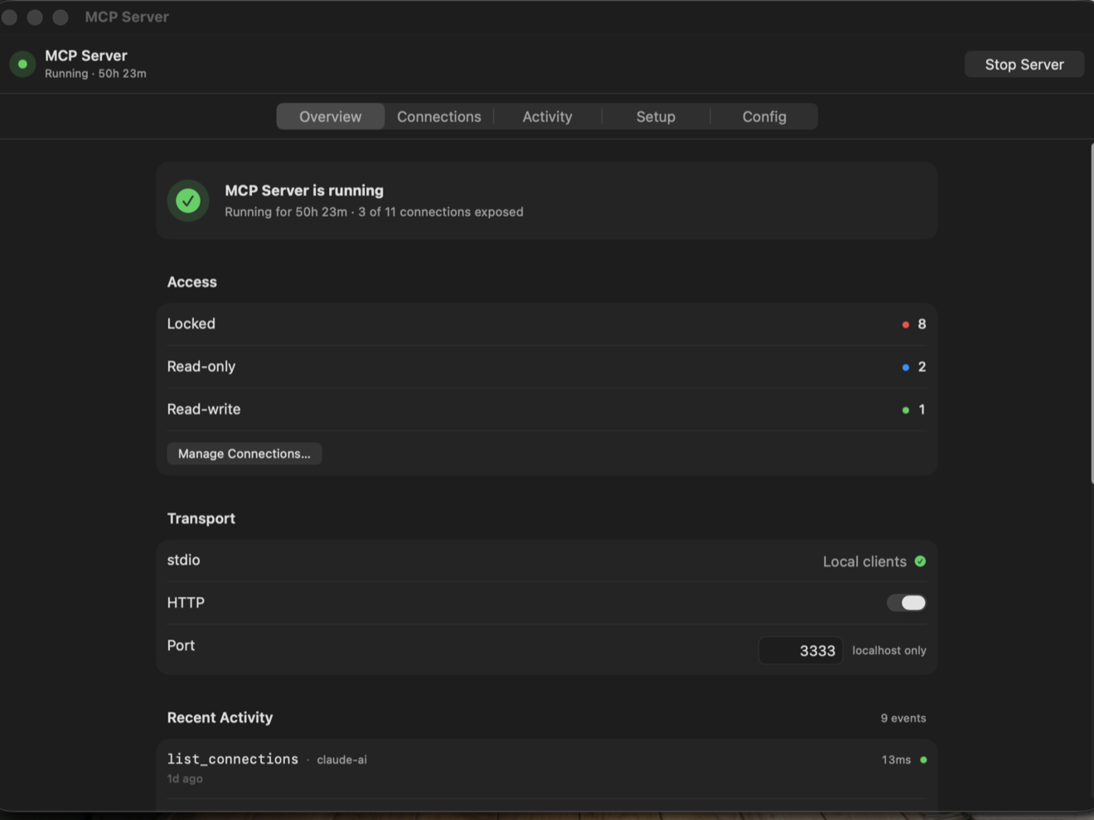Click the 'Running · 50h 23m' header subtitle
This screenshot has height=820, width=1094.
(x=95, y=74)
